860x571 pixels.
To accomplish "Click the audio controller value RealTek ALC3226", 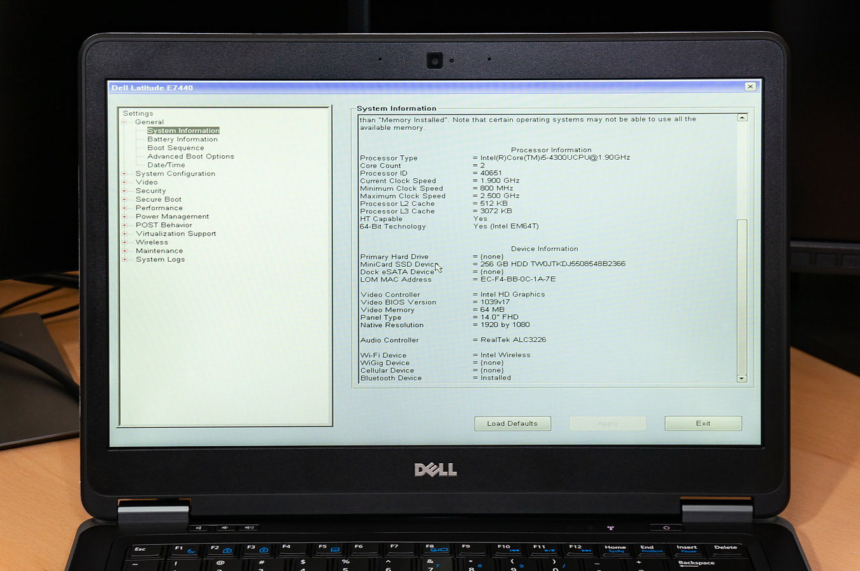I will click(x=513, y=340).
